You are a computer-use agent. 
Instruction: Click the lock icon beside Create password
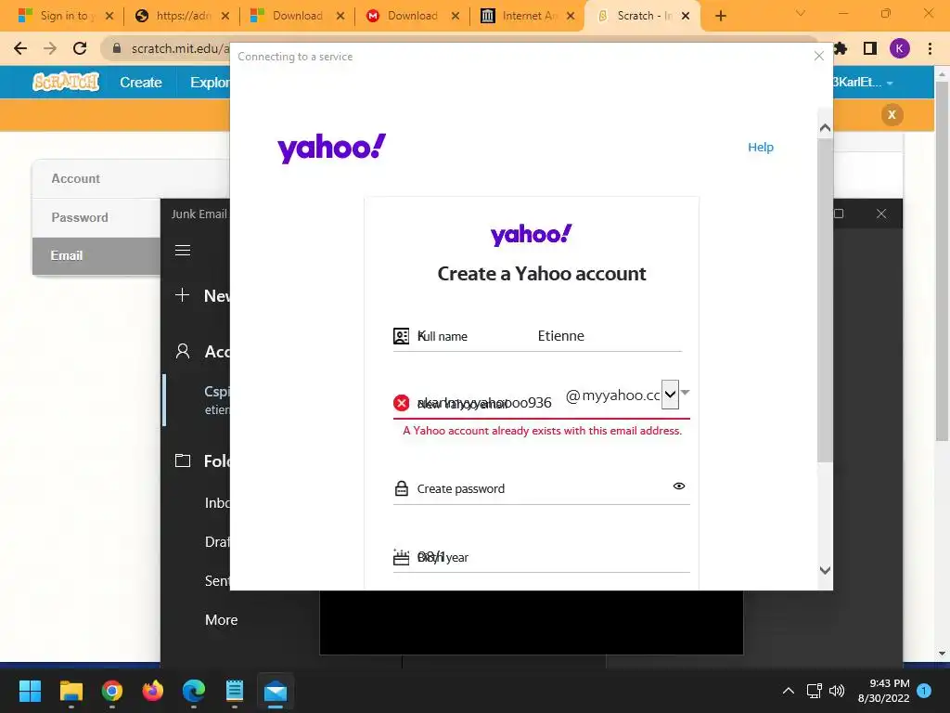click(401, 488)
